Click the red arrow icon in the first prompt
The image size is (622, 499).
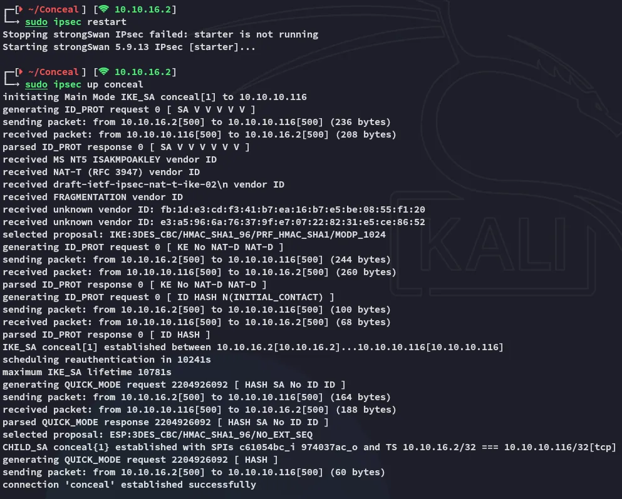click(x=21, y=9)
